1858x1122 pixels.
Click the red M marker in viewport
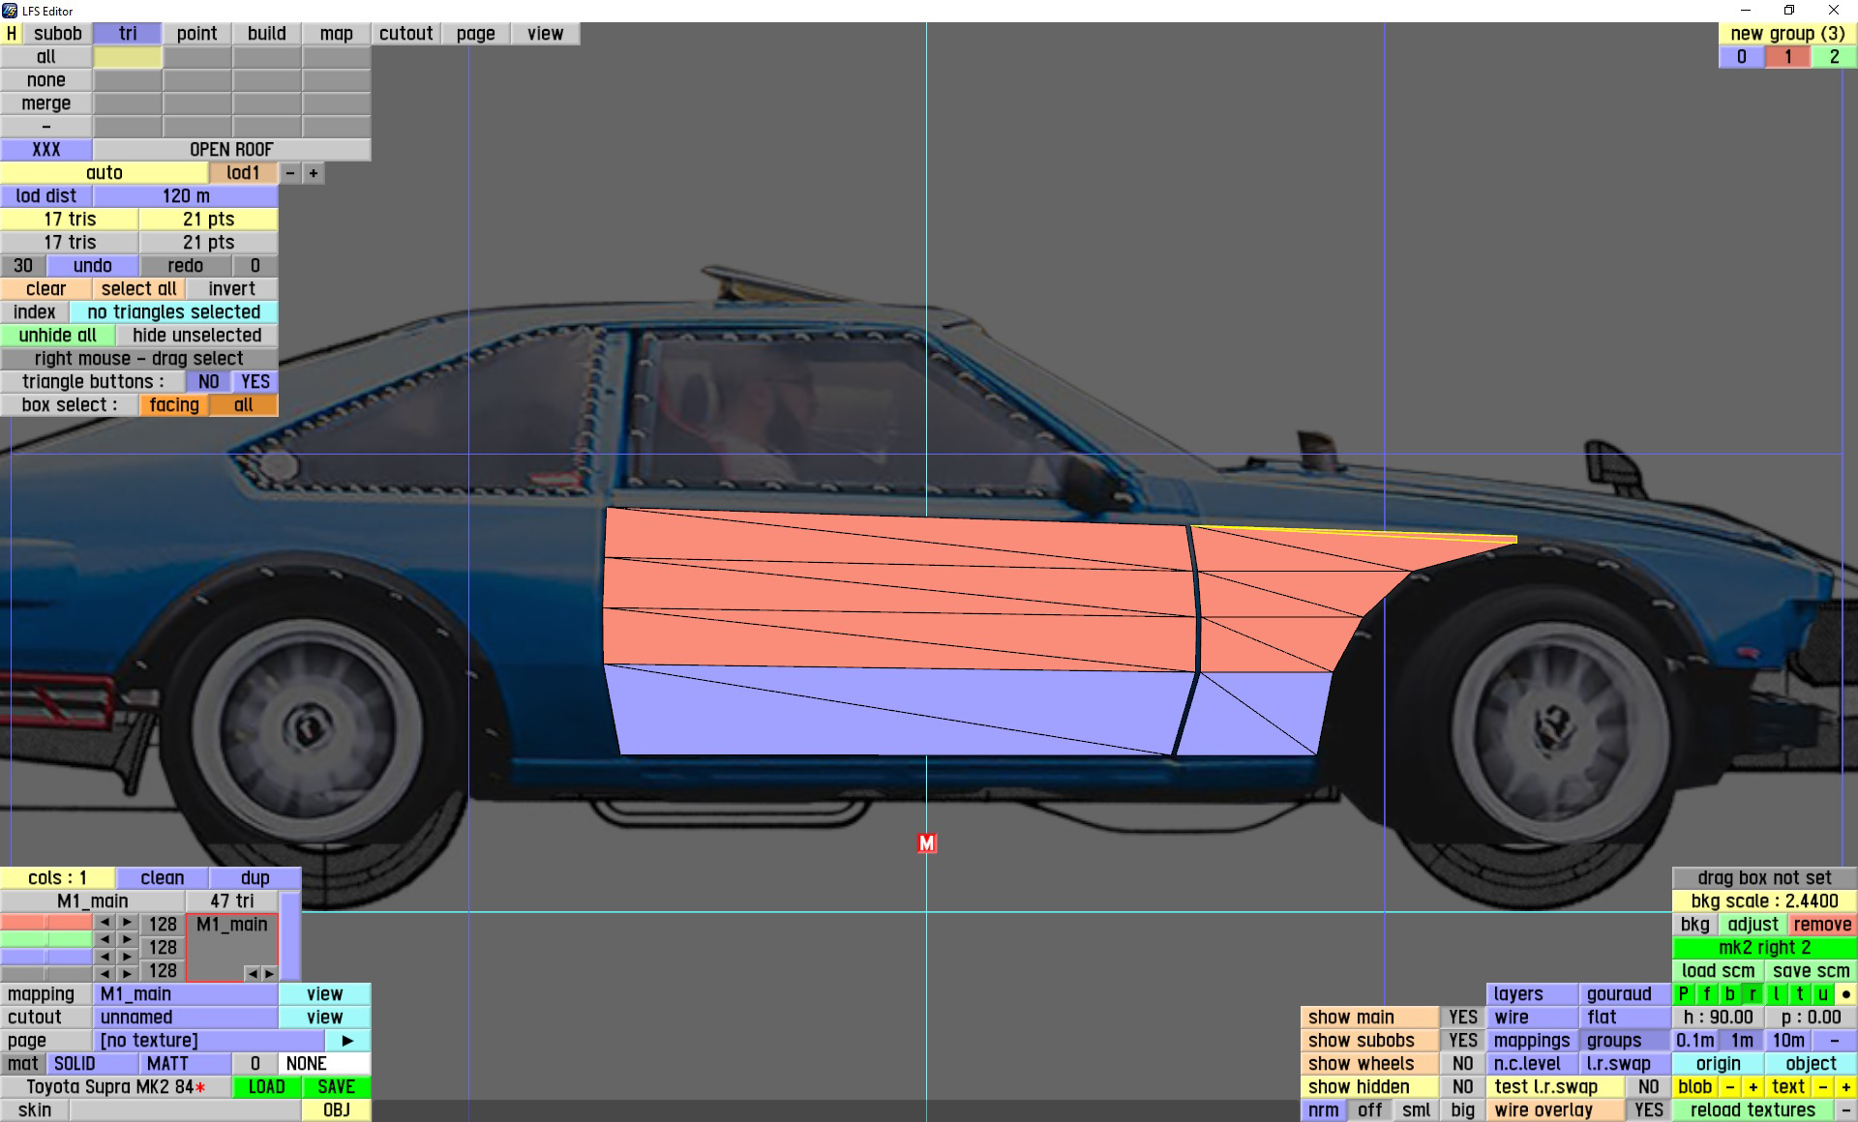tap(926, 843)
